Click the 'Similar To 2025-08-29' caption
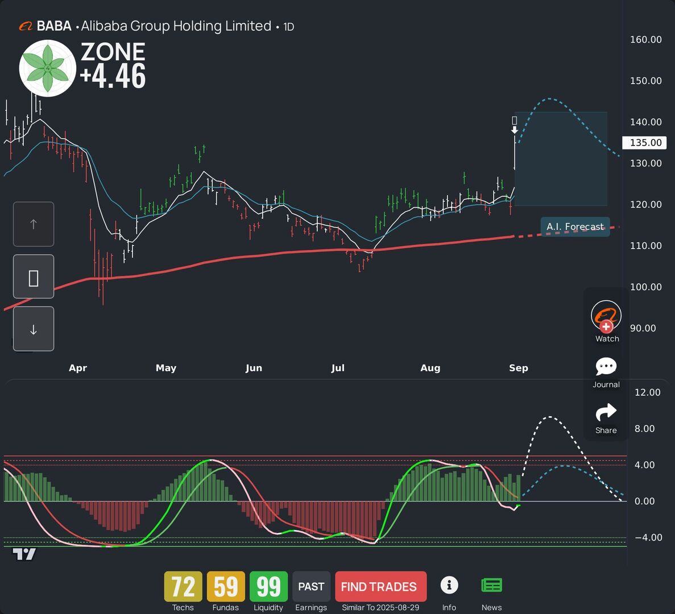Viewport: 675px width, 614px height. [x=380, y=608]
